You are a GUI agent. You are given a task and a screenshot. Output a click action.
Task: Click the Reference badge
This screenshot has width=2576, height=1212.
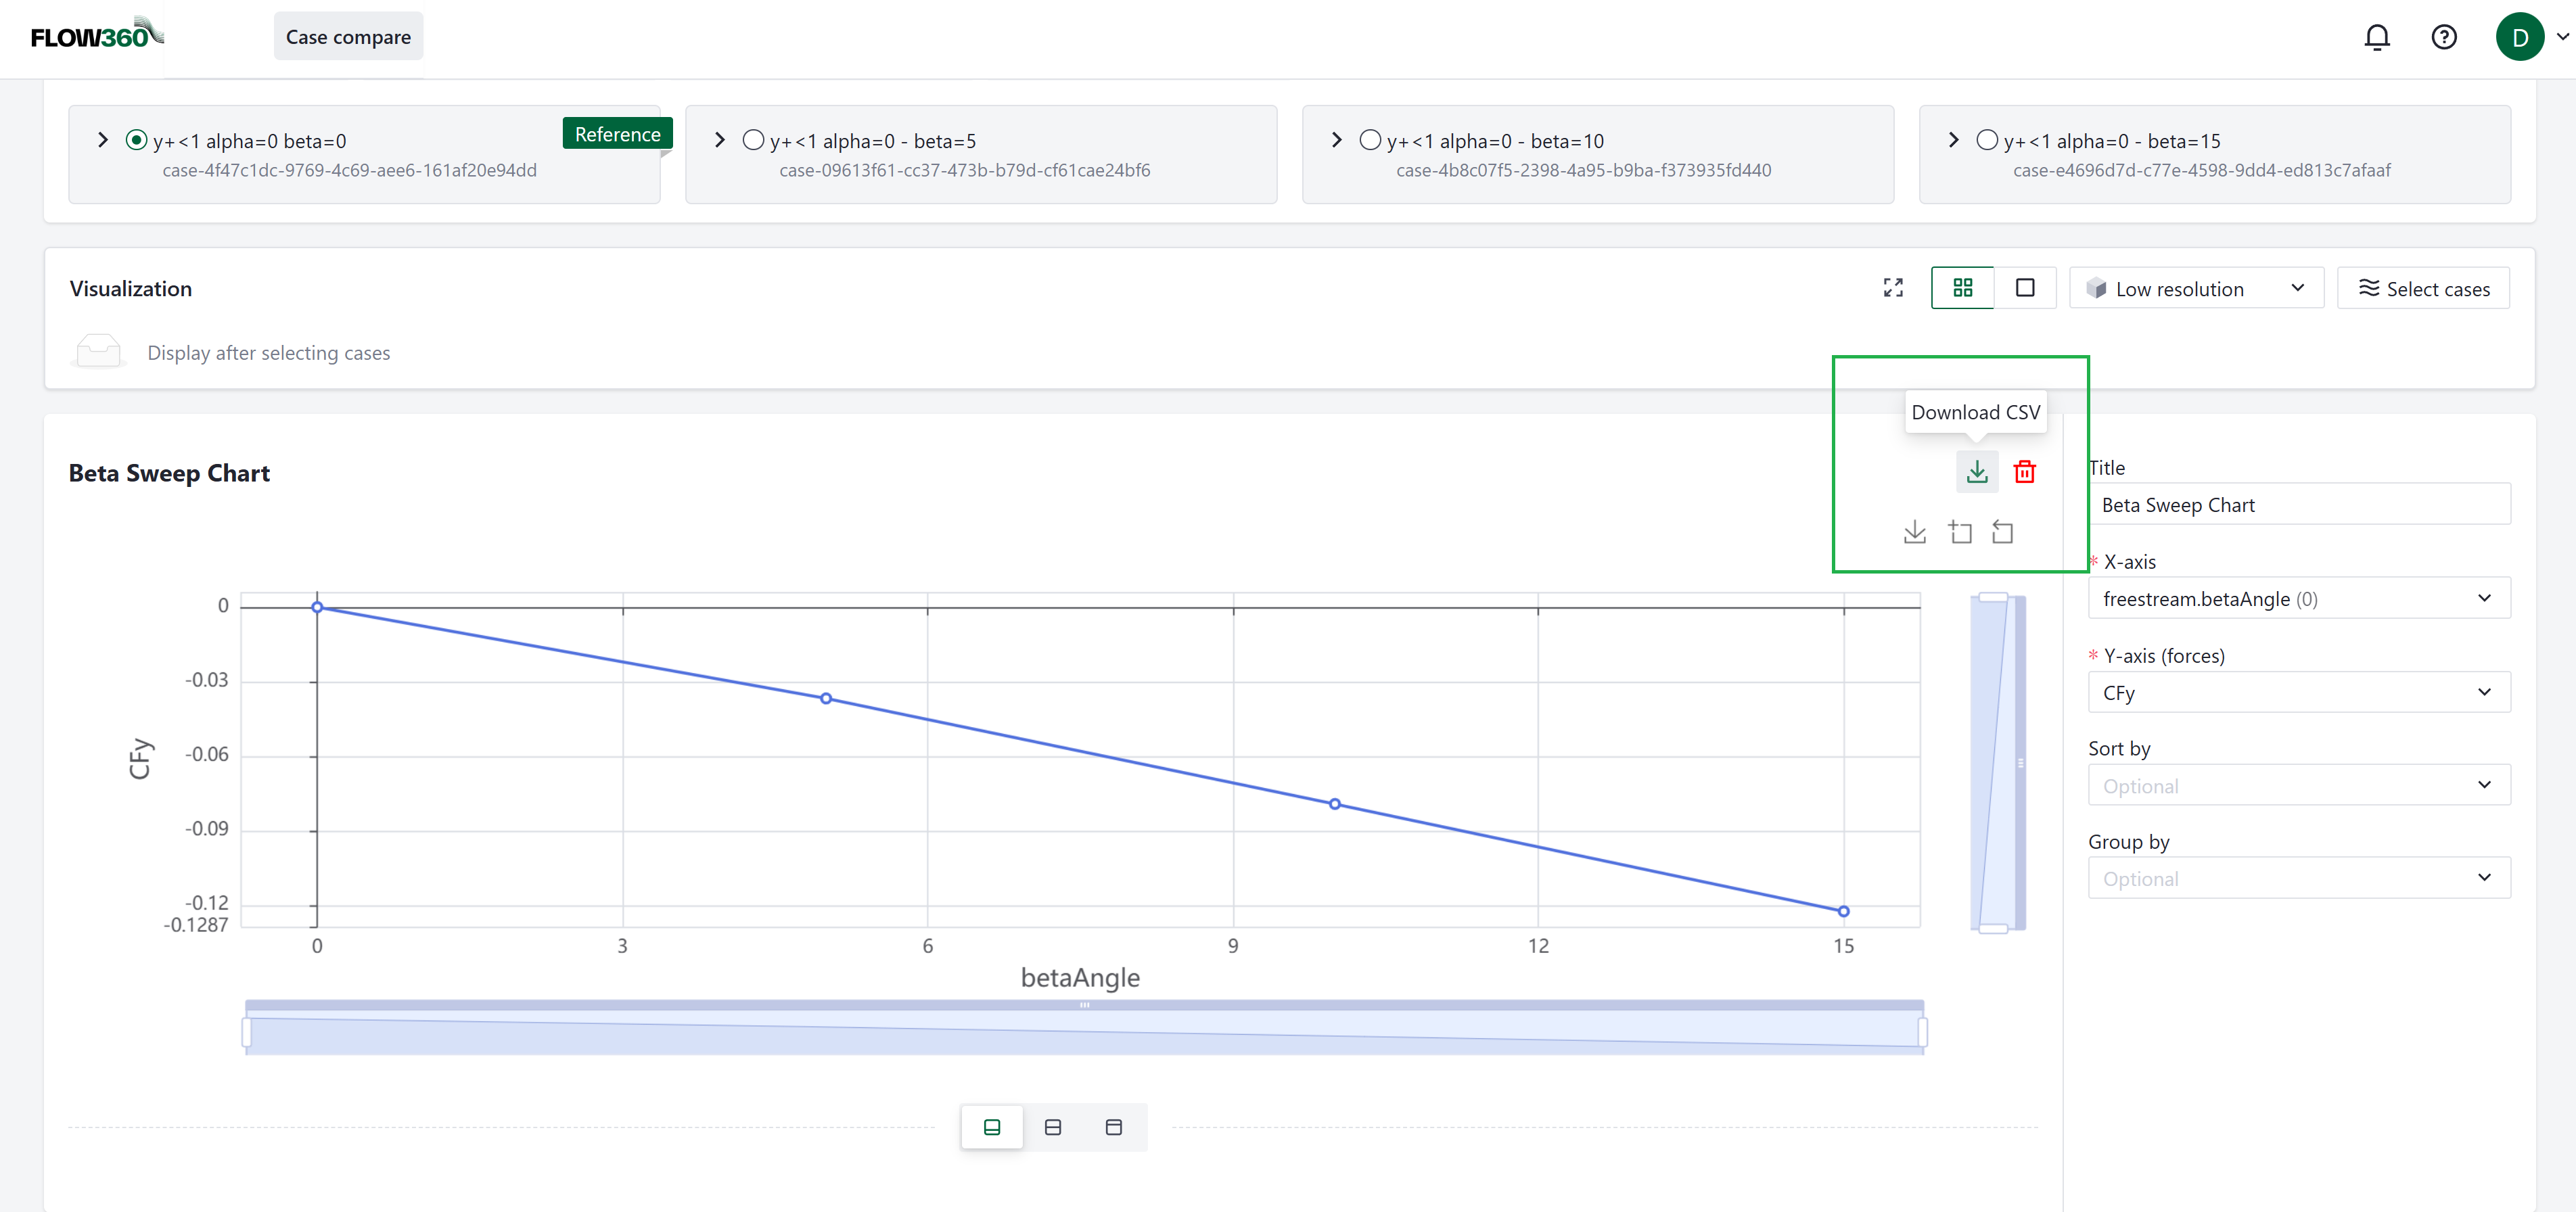pyautogui.click(x=617, y=134)
